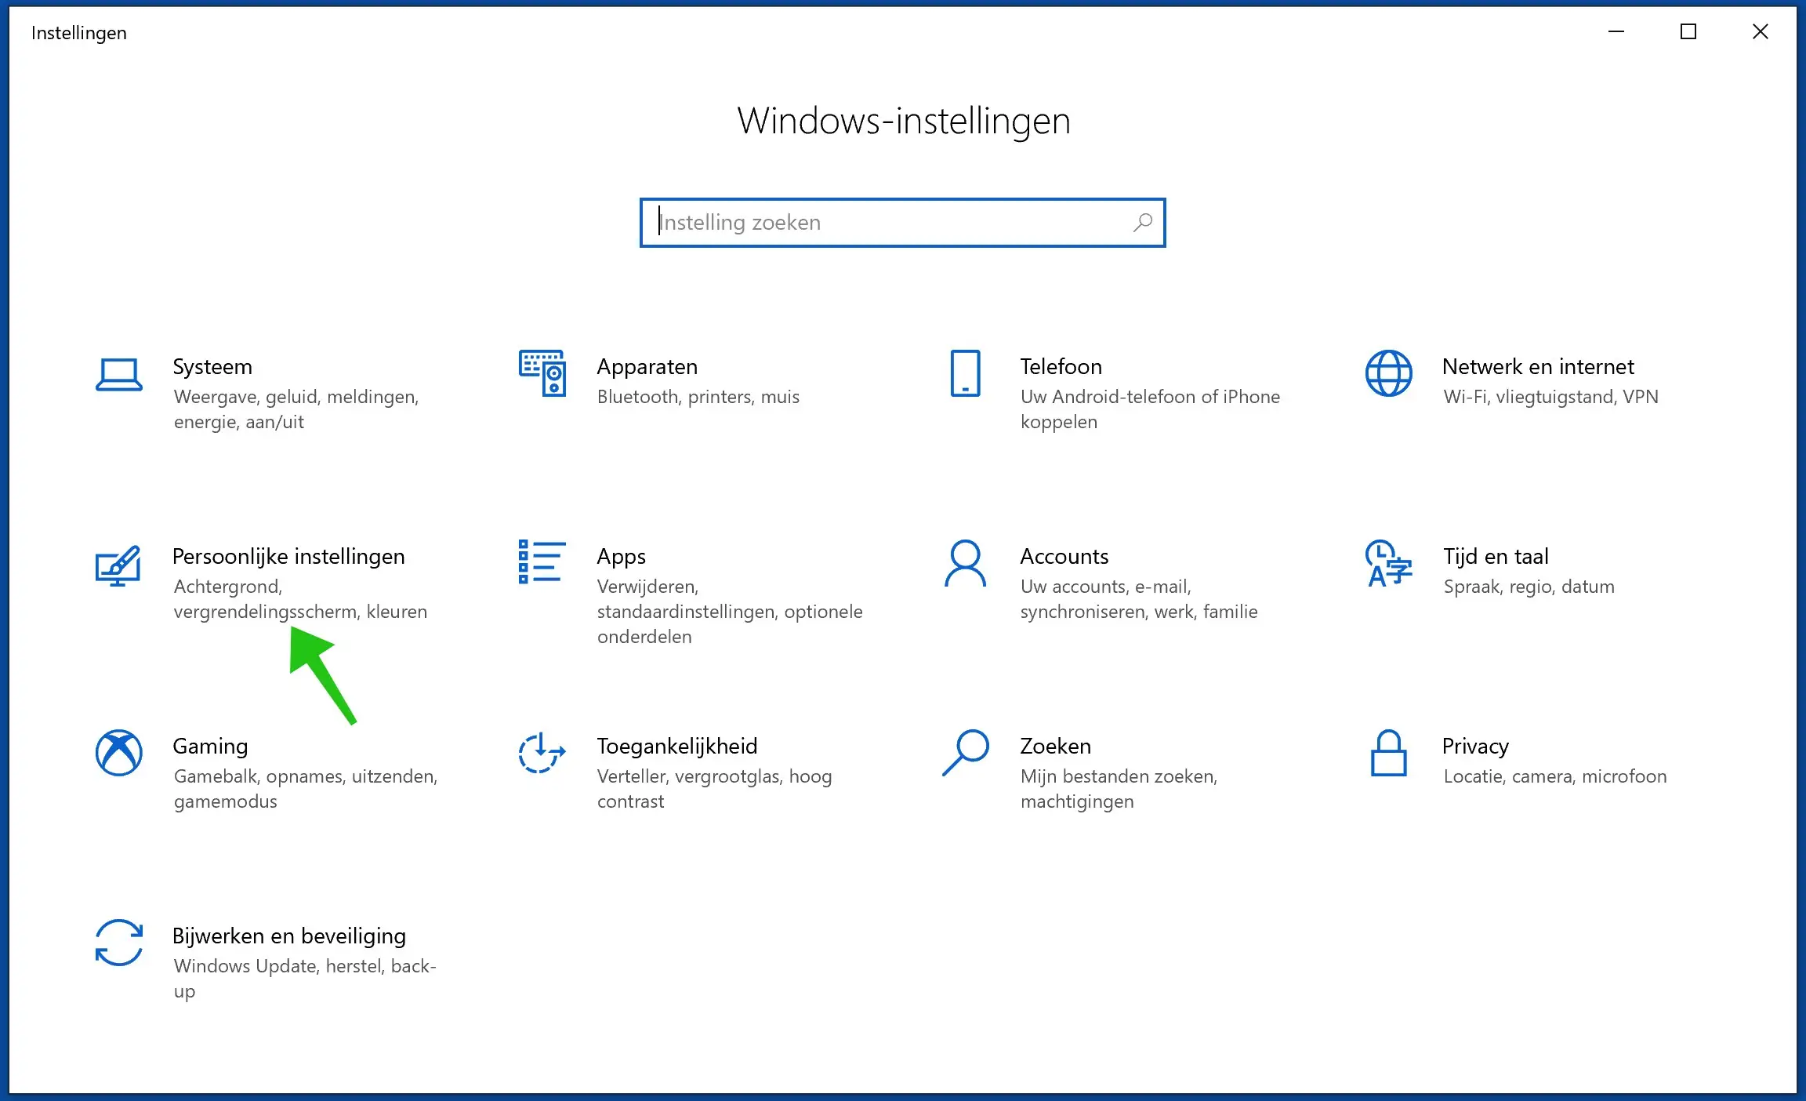Open the Gaming category title
1806x1101 pixels.
(x=210, y=747)
